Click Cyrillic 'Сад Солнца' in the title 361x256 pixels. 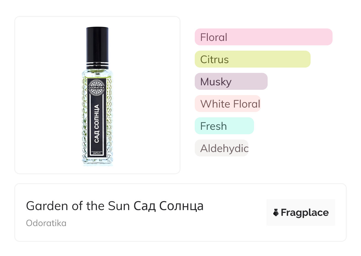click(168, 206)
